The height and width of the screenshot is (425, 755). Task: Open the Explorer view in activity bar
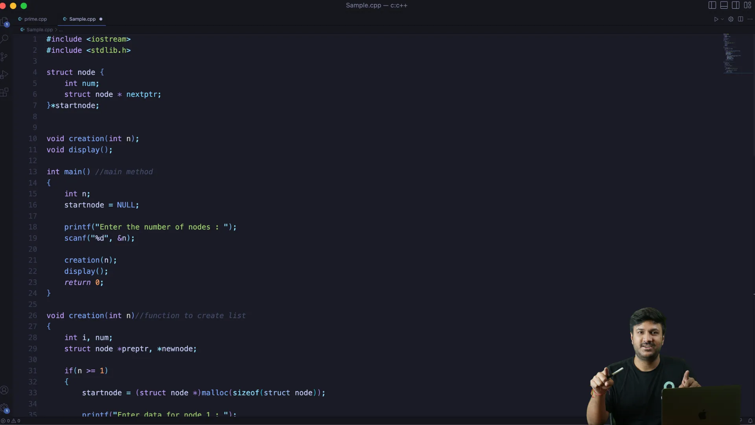coord(4,21)
